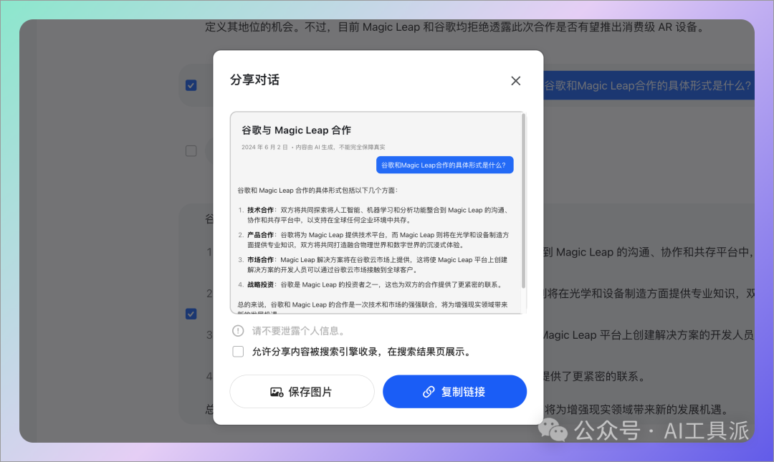Click the link icon in 复制链接 button

(x=429, y=391)
